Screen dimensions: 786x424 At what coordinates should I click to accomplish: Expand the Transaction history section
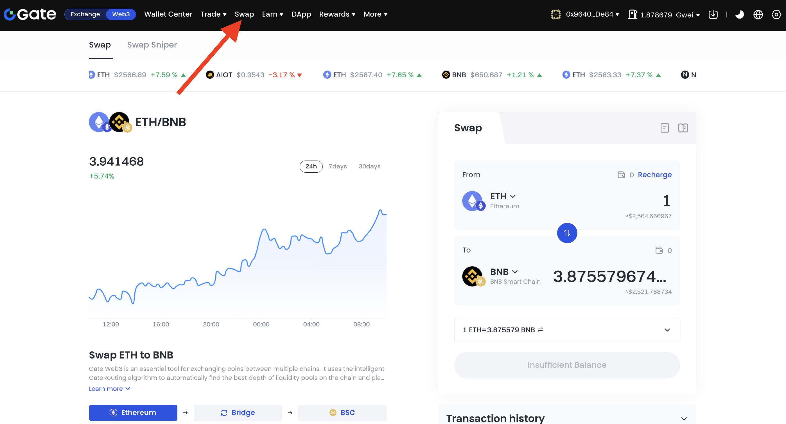tap(684, 418)
